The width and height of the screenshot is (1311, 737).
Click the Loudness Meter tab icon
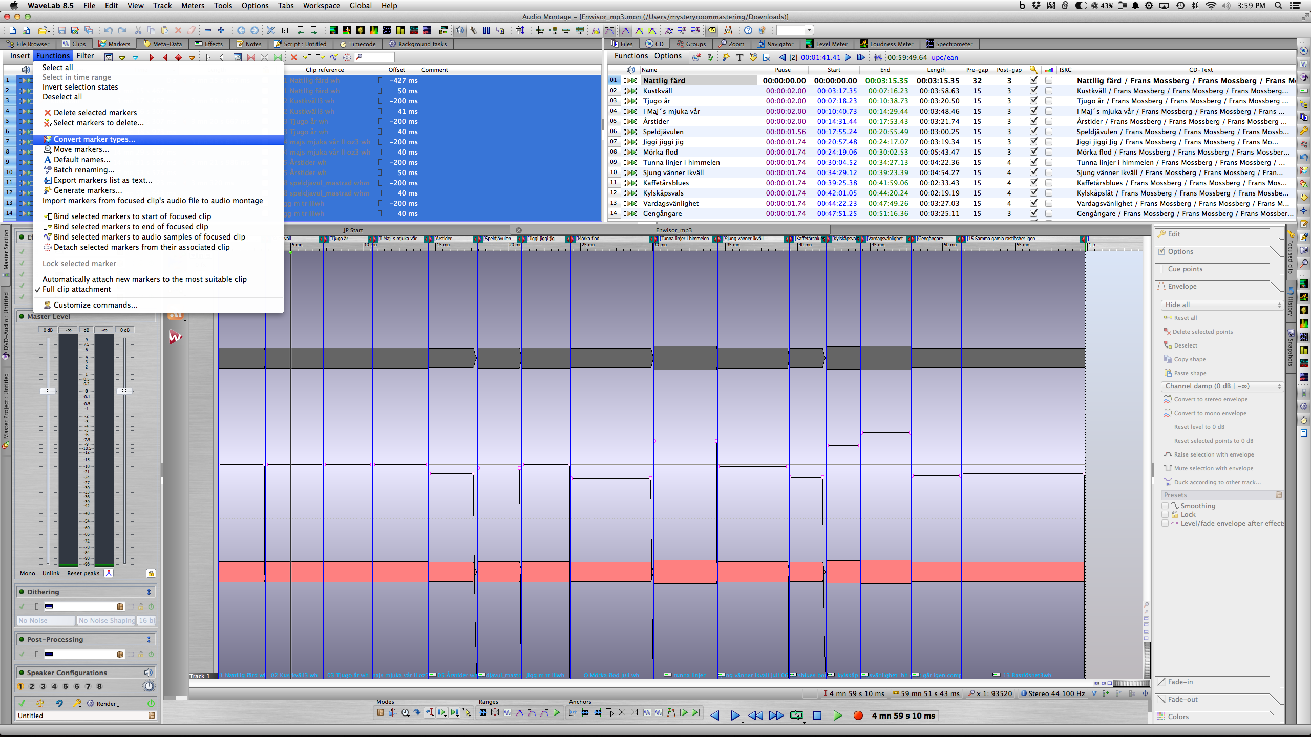click(x=863, y=44)
